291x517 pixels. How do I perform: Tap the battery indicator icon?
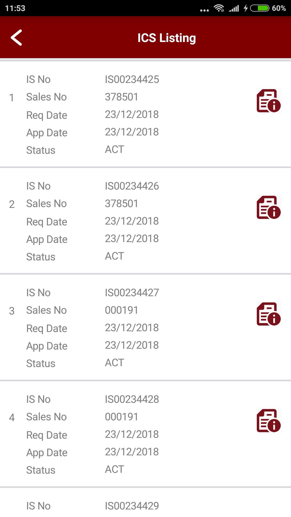click(259, 8)
